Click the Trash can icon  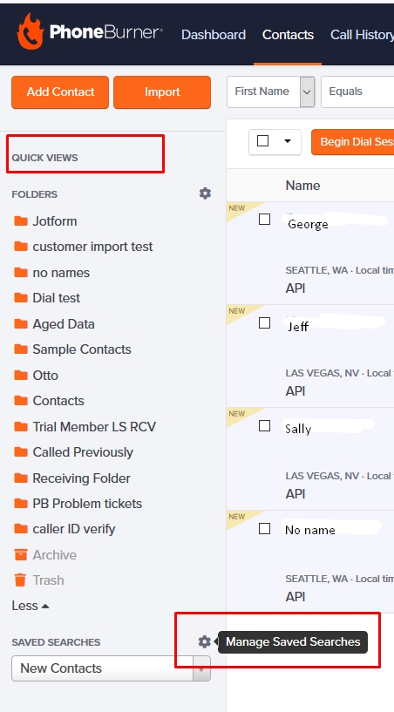(20, 580)
